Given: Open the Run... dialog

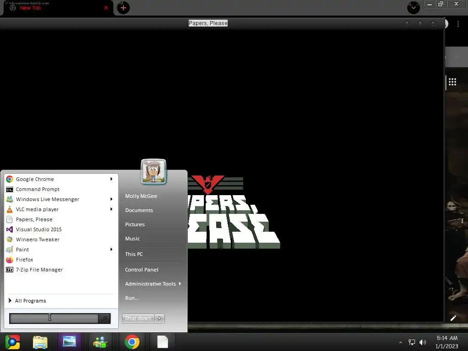Looking at the screenshot, I should click(132, 298).
